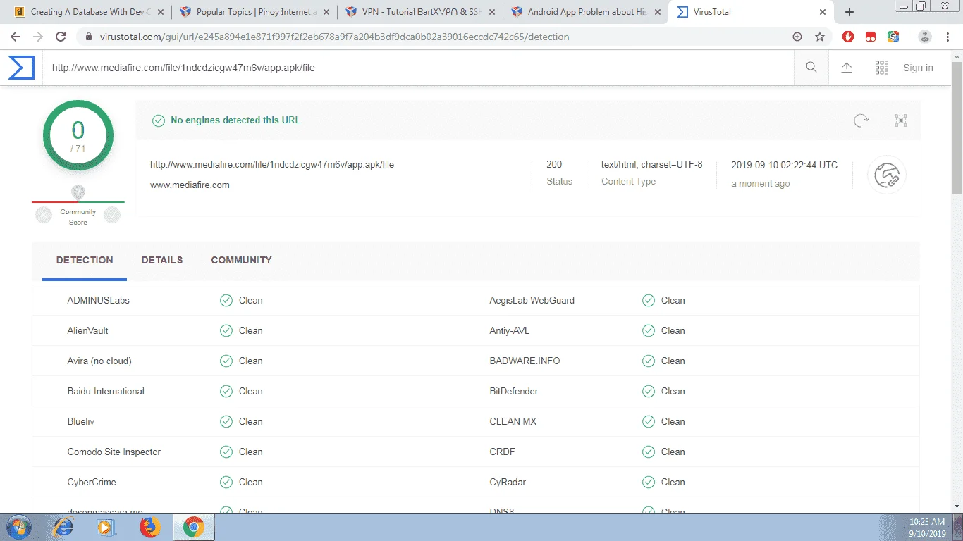
Task: Open a new browser tab
Action: tap(849, 12)
